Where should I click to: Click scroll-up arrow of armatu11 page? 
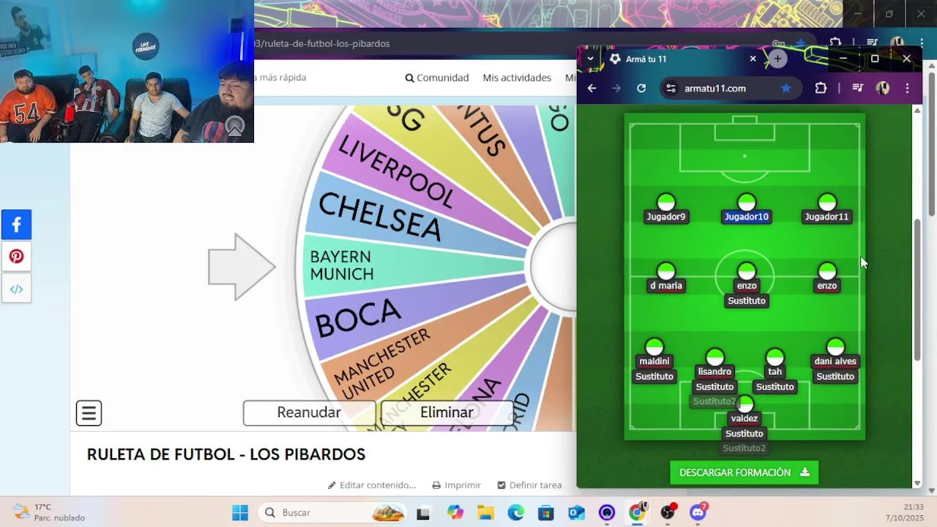(918, 110)
